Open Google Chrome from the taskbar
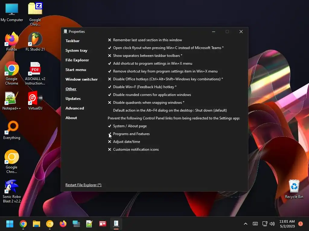 pos(23,224)
